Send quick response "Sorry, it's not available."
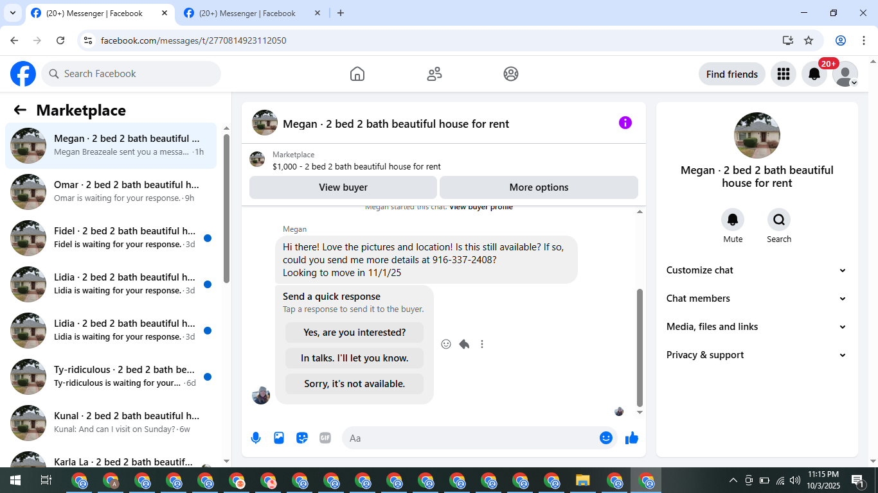 pyautogui.click(x=354, y=384)
